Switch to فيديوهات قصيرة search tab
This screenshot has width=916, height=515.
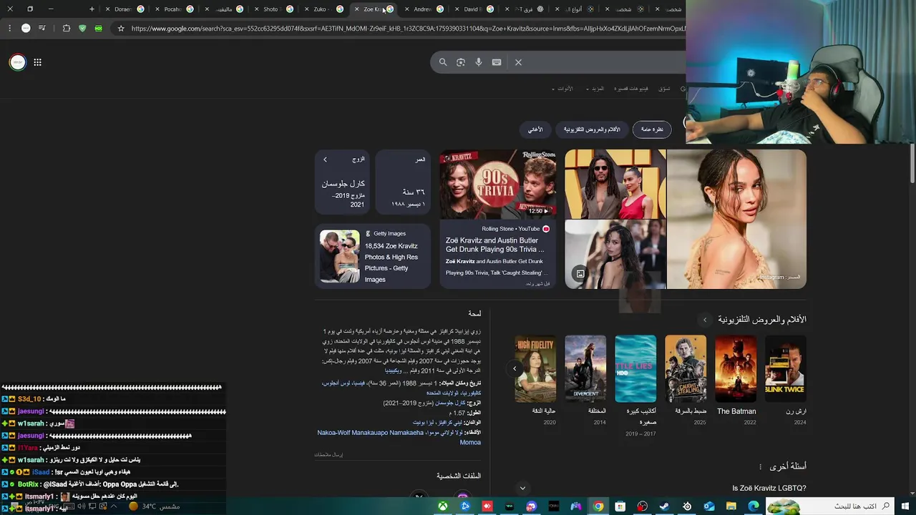click(631, 89)
